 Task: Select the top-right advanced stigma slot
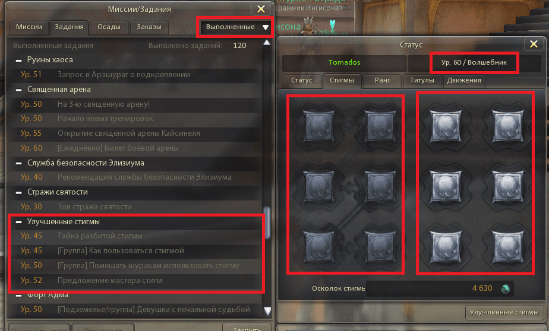507,126
